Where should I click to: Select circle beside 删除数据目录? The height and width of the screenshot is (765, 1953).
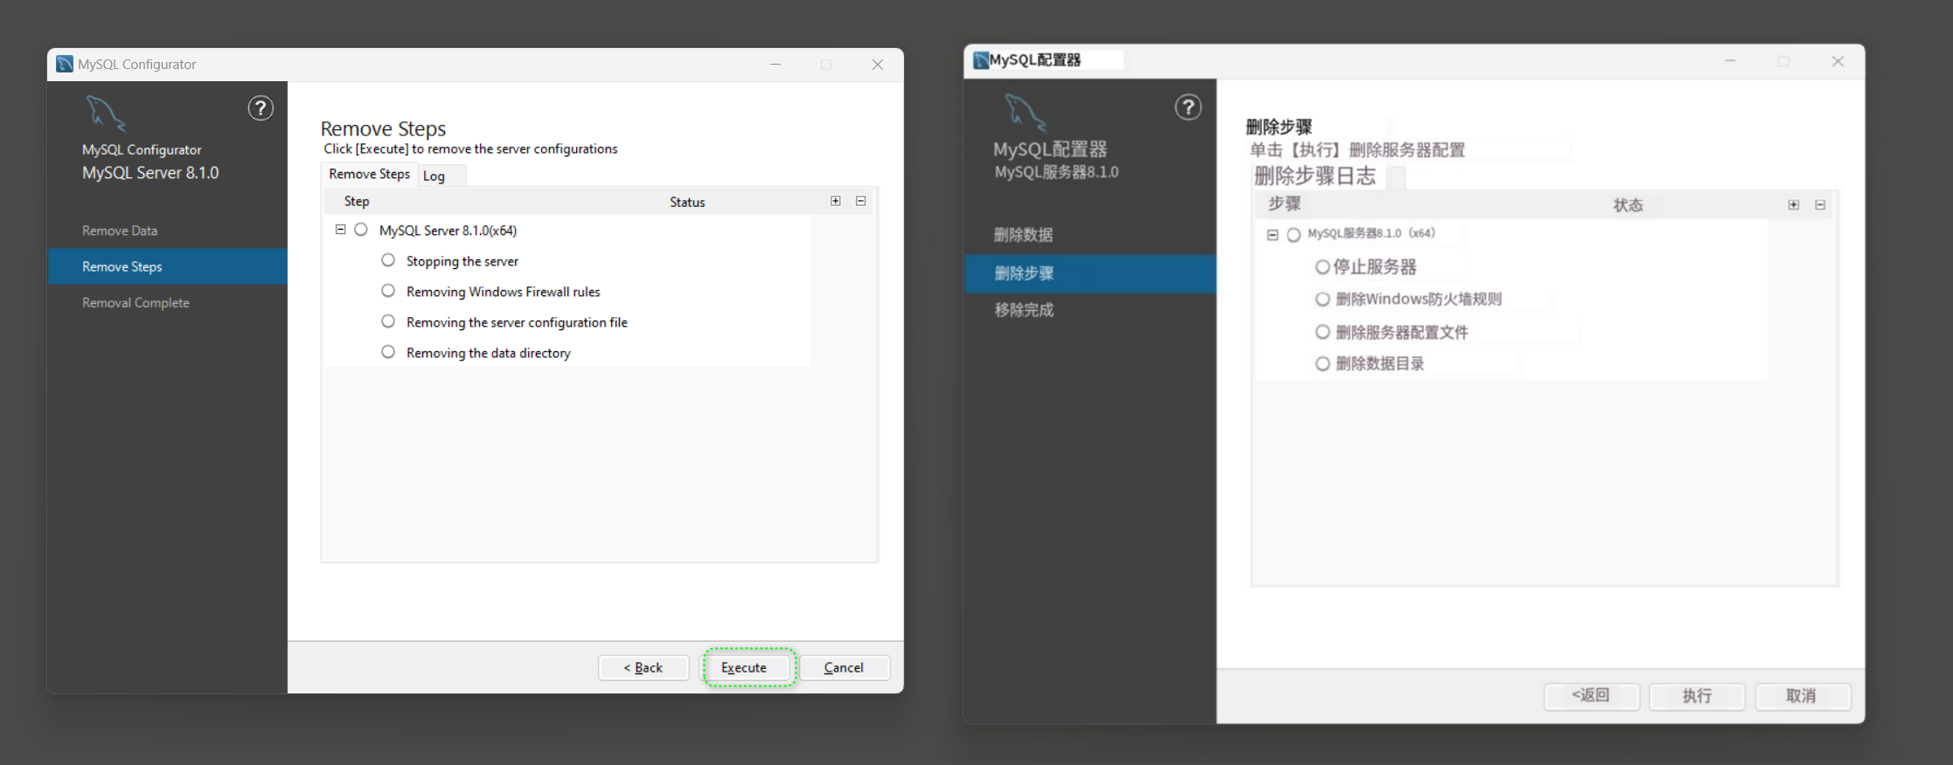(1323, 363)
